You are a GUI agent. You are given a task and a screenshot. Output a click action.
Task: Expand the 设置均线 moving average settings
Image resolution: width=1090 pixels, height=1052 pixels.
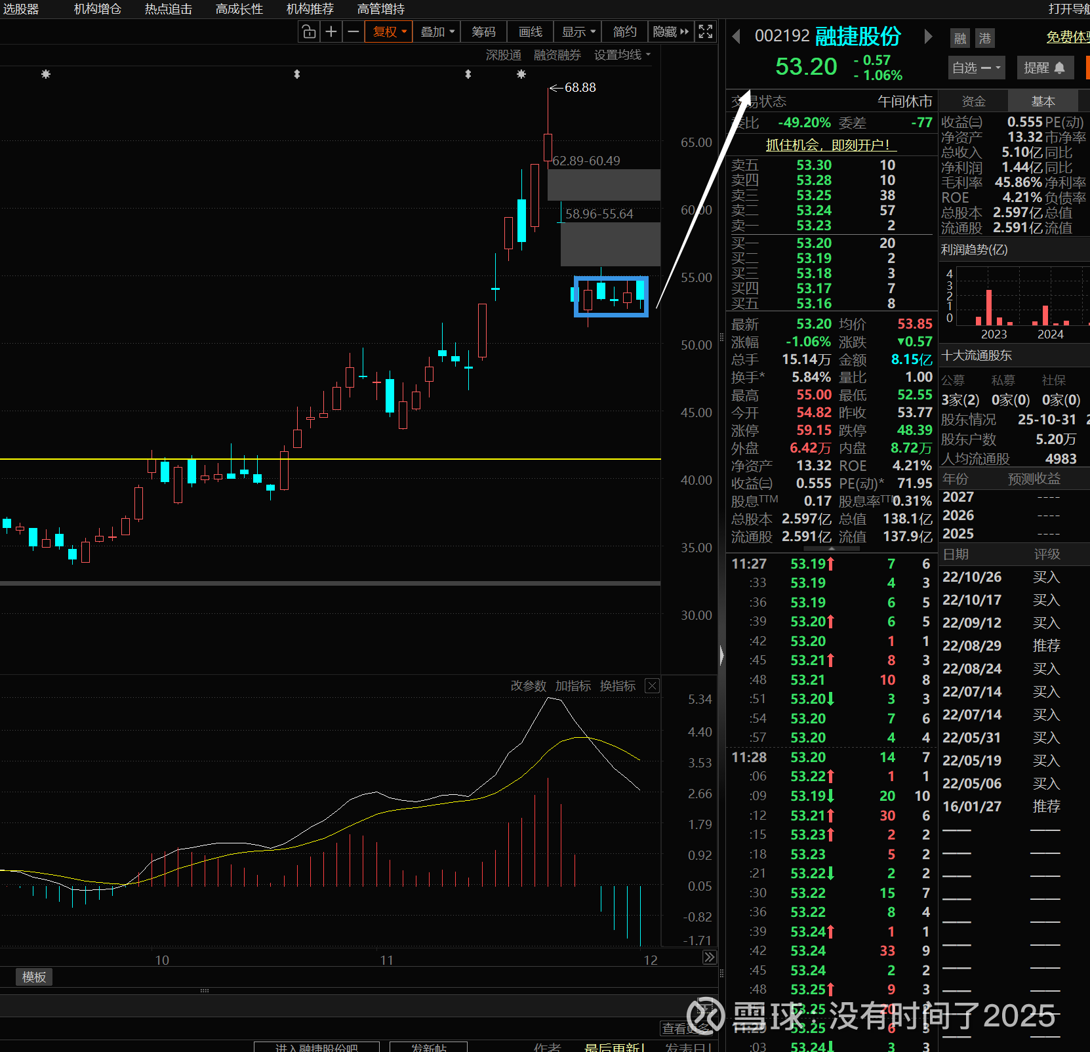tap(622, 55)
